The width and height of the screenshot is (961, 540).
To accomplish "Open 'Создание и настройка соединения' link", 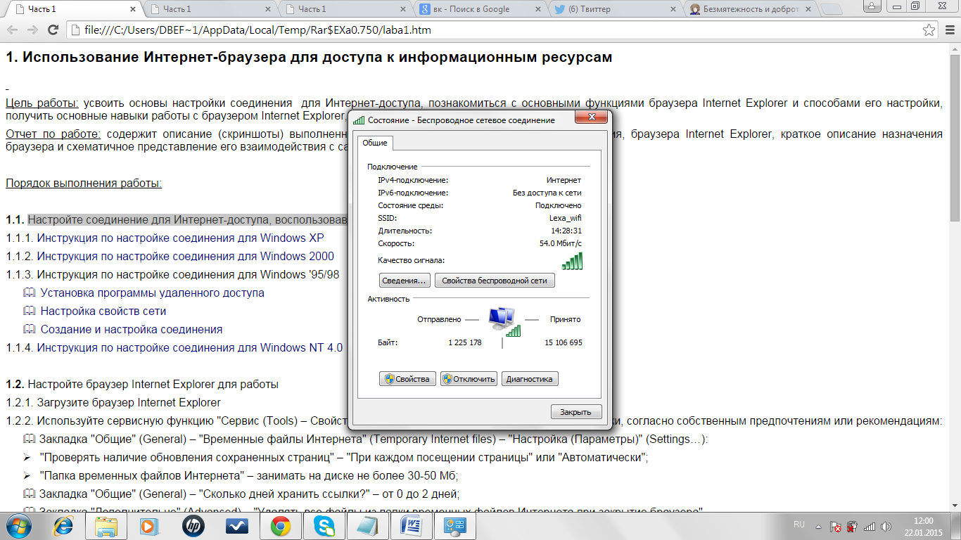I will tap(132, 329).
